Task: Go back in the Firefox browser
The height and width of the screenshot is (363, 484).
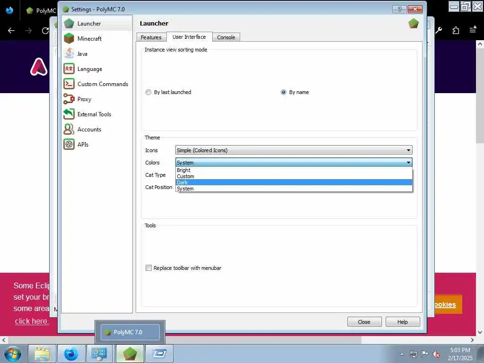Action: tap(11, 30)
